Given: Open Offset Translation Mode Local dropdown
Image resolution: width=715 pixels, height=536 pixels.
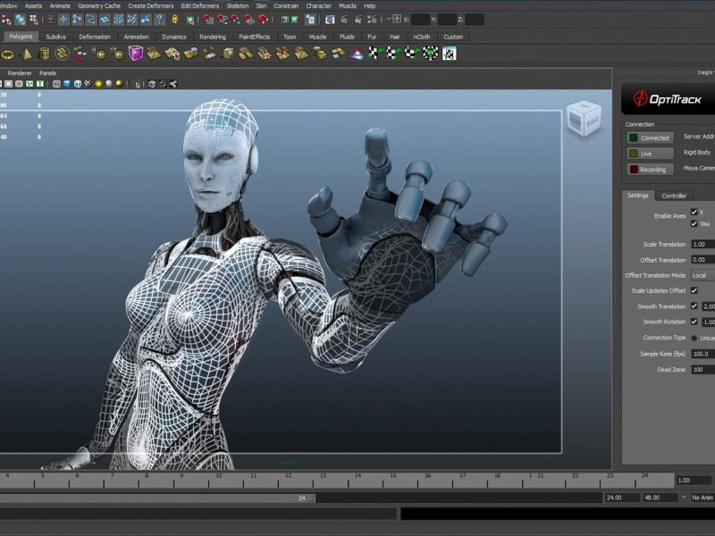Looking at the screenshot, I should [702, 275].
